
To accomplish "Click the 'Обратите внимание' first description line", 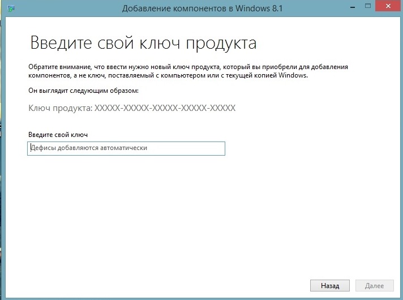I will [x=187, y=67].
